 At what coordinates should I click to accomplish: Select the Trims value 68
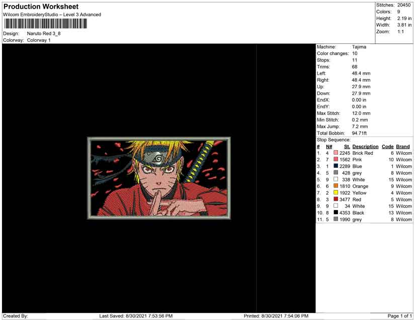(355, 67)
